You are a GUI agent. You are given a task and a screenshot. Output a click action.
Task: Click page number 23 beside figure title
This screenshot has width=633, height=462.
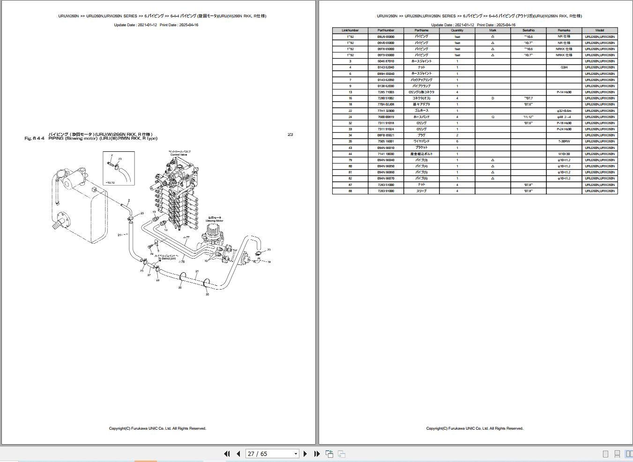pos(290,134)
